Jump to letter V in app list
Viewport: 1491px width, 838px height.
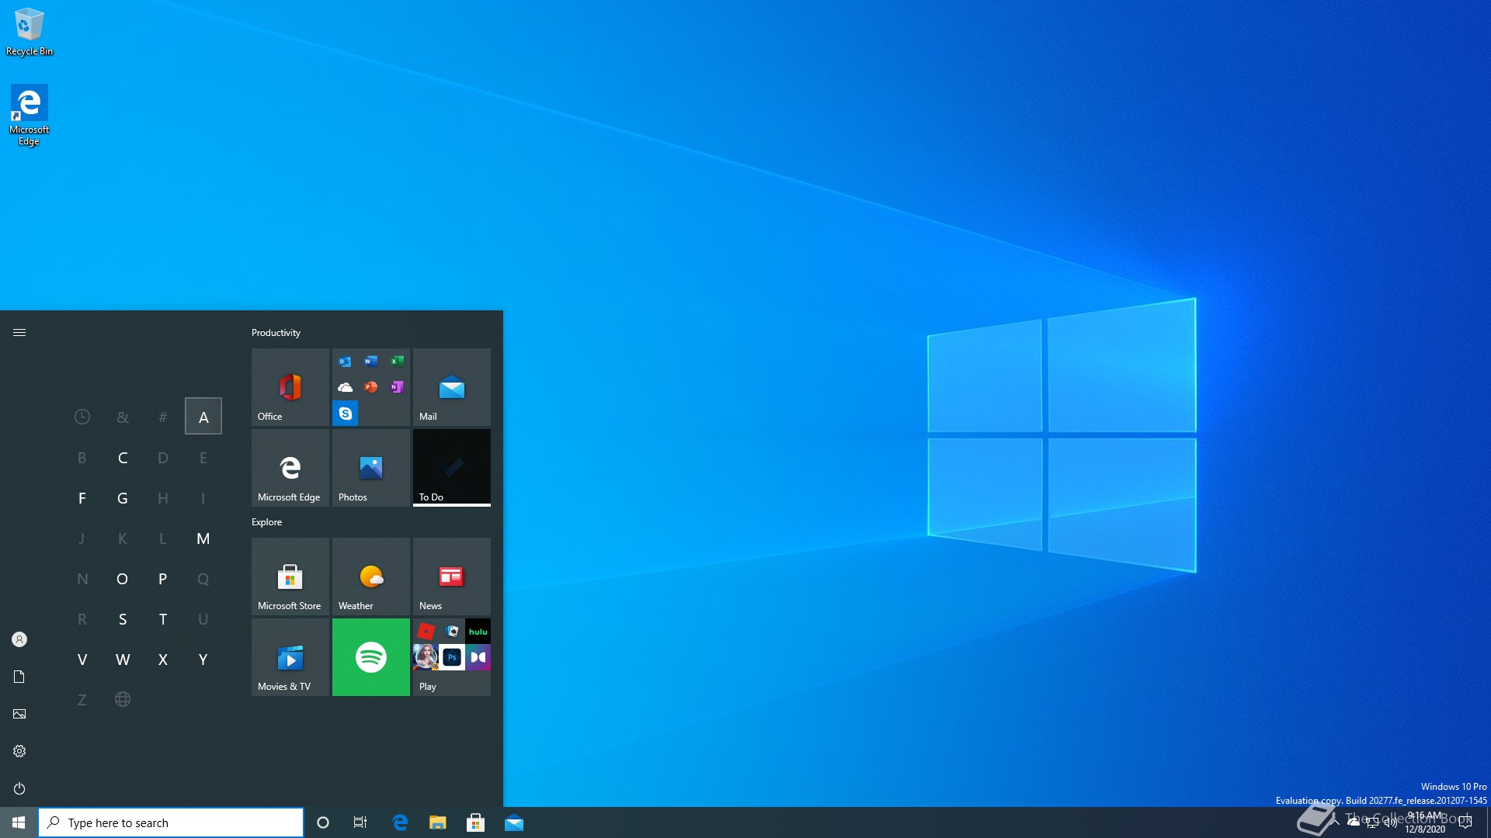82,660
